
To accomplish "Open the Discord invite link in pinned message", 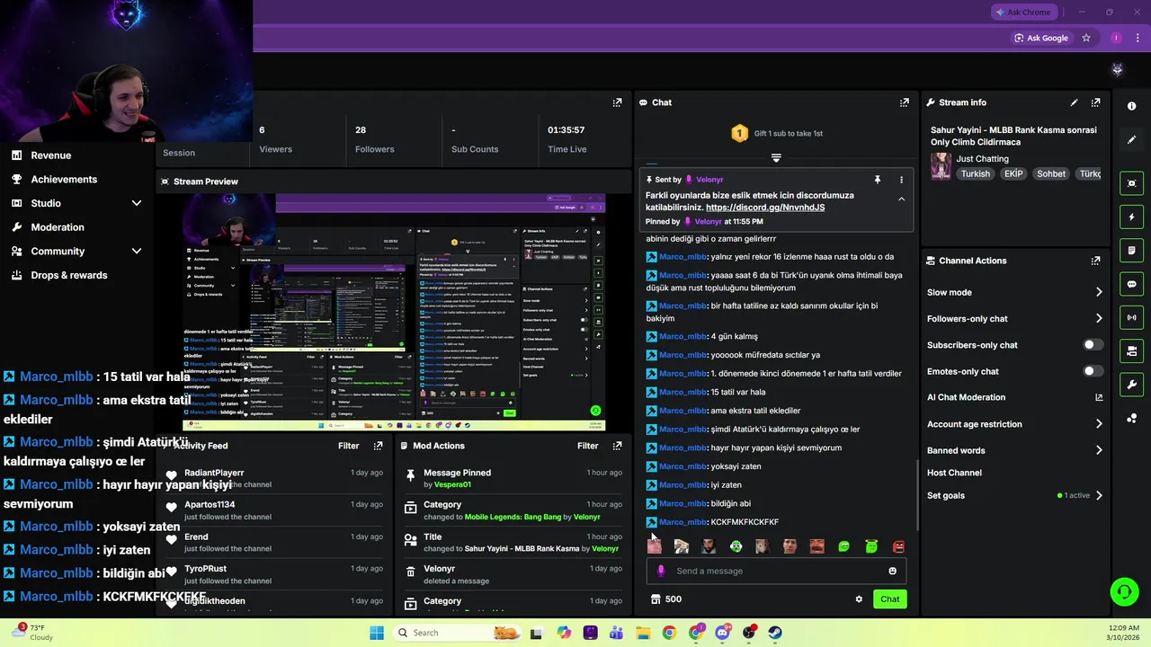I will (765, 208).
